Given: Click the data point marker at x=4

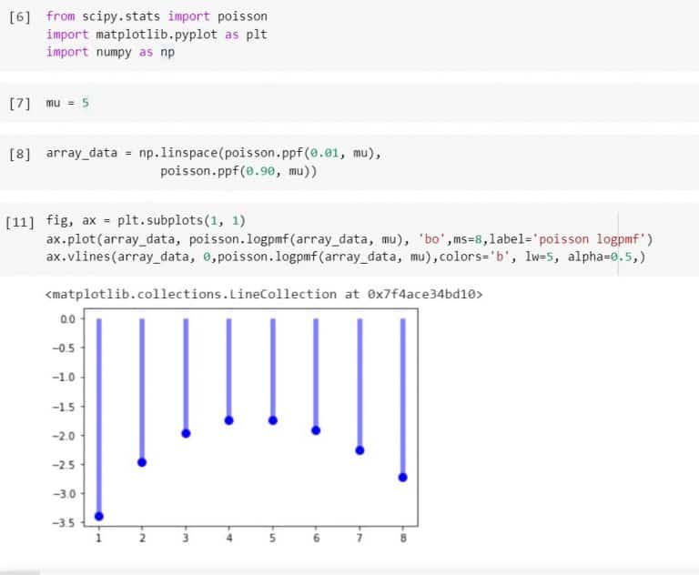Looking at the screenshot, I should [228, 420].
